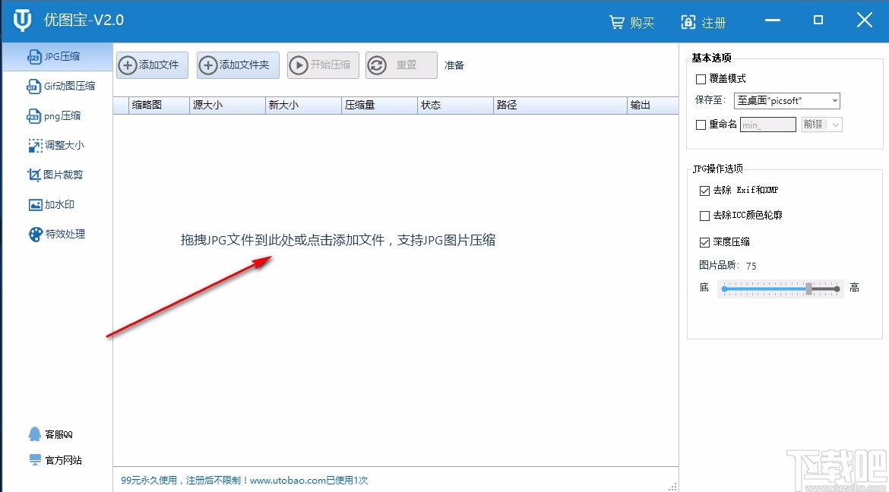The image size is (889, 492).
Task: Open the 购买 purchase menu
Action: point(632,22)
